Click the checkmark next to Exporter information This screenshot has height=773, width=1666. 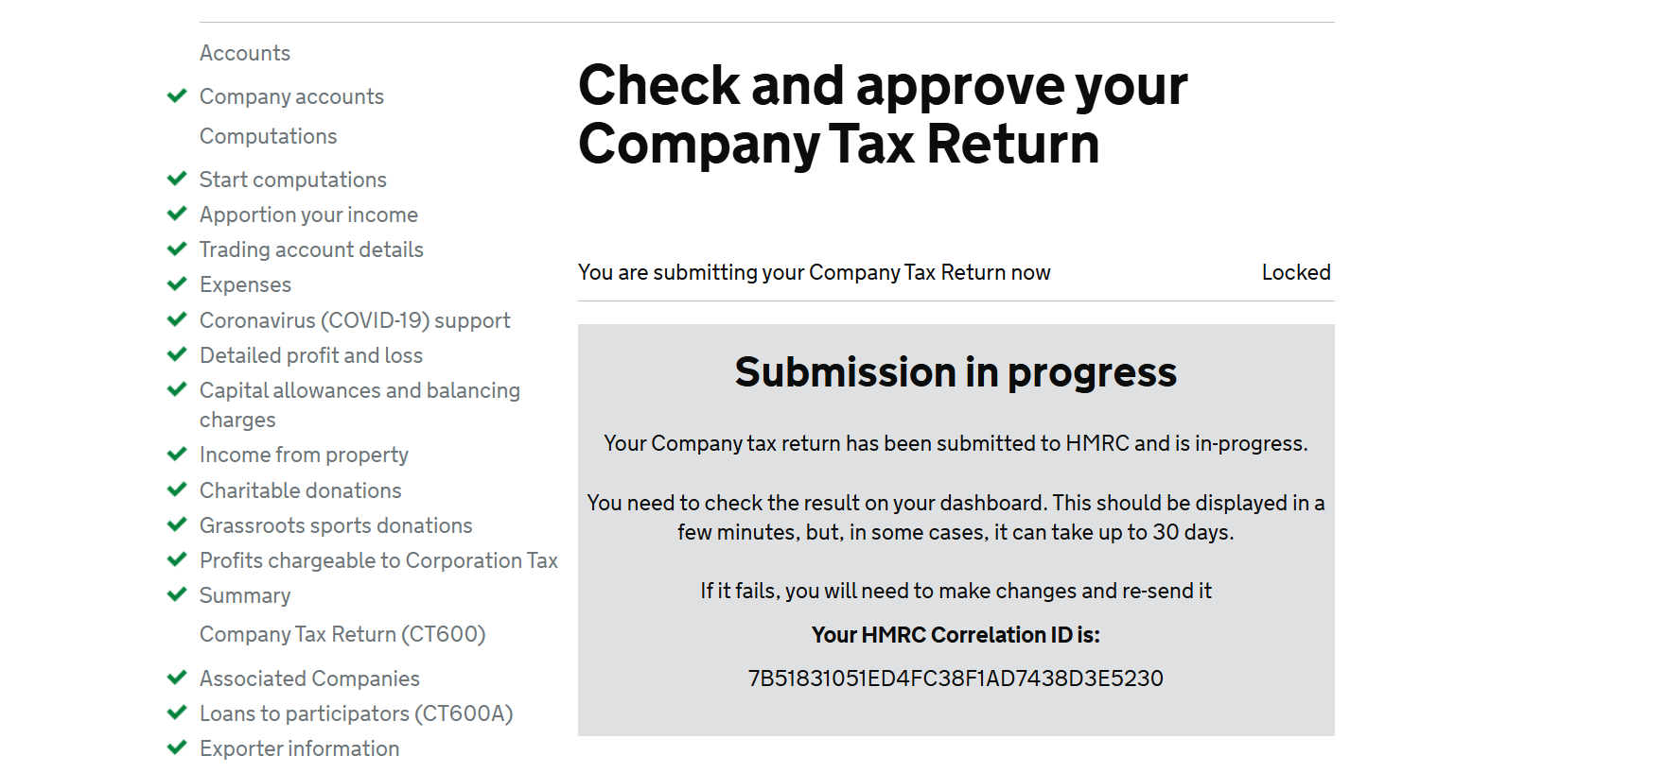point(177,747)
